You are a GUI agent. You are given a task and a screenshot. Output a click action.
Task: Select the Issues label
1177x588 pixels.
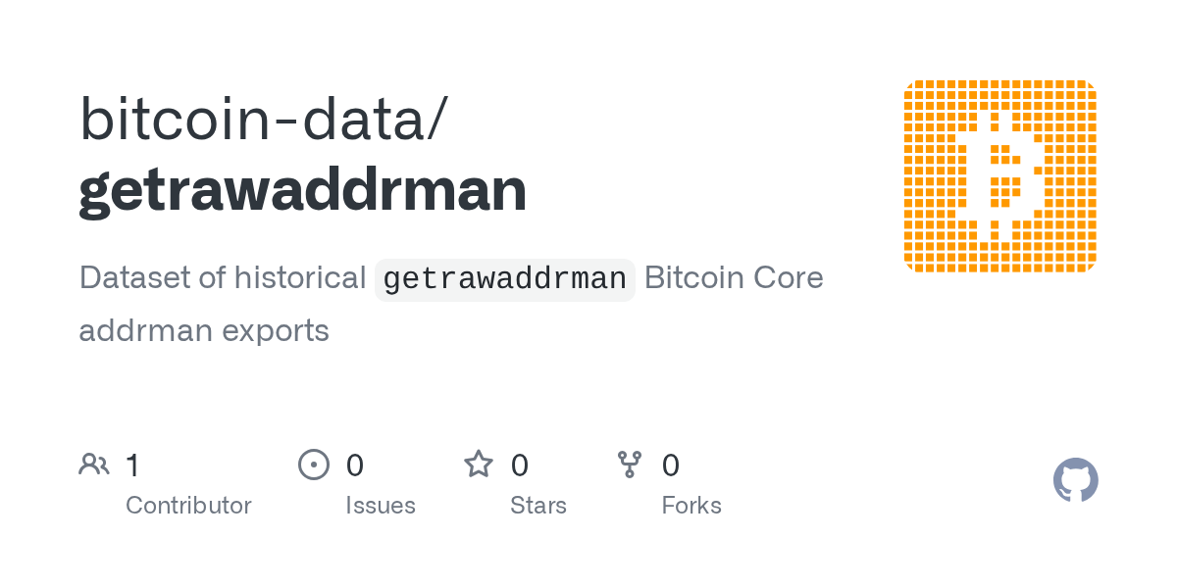point(381,506)
